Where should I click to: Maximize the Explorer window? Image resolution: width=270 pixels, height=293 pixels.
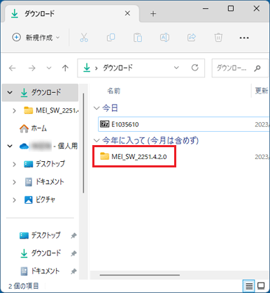pos(231,9)
